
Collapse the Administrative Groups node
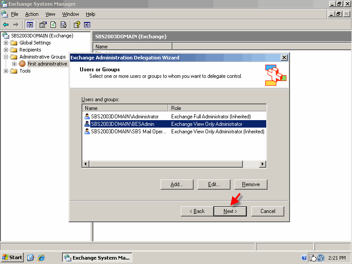click(x=6, y=57)
